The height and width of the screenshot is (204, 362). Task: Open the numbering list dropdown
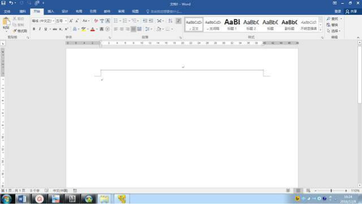coord(130,21)
